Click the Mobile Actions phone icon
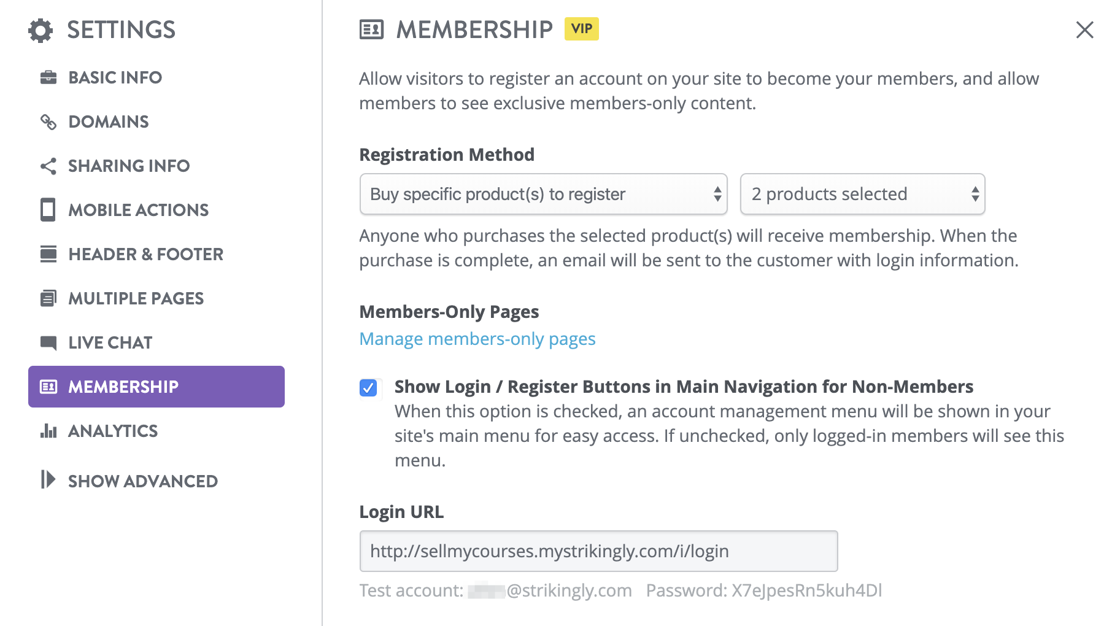The height and width of the screenshot is (626, 1112). (x=48, y=210)
